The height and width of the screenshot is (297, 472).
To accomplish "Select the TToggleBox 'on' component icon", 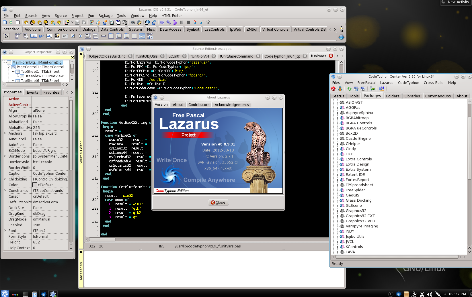I will (65, 36).
